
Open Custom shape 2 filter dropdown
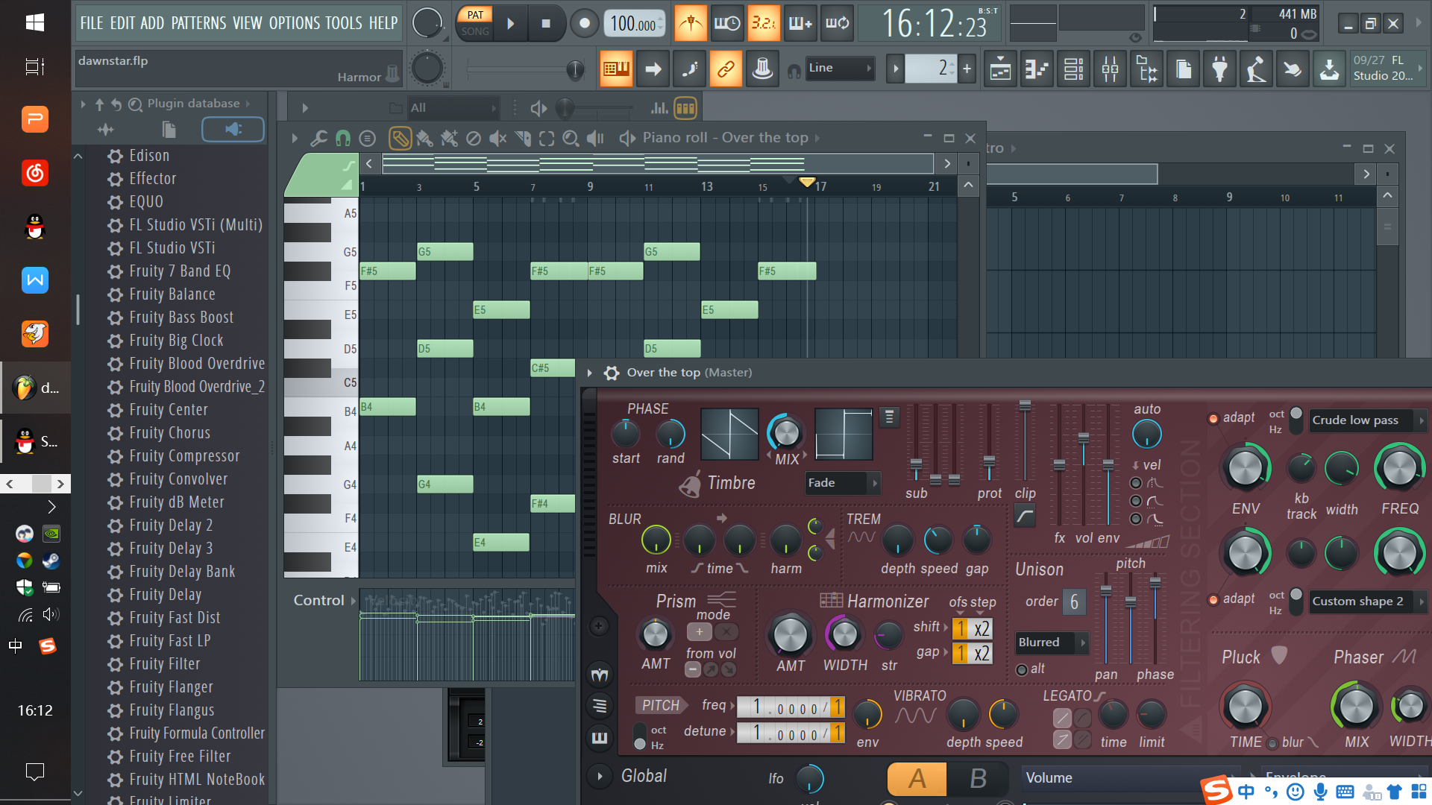[1368, 602]
